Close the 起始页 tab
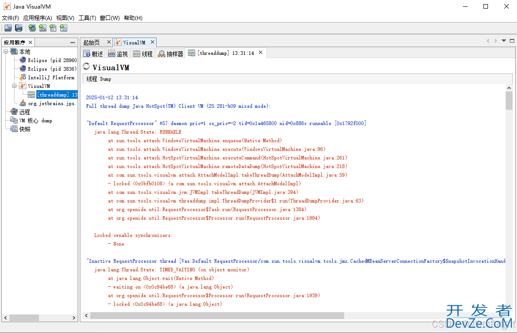This screenshot has width=517, height=333. click(108, 42)
